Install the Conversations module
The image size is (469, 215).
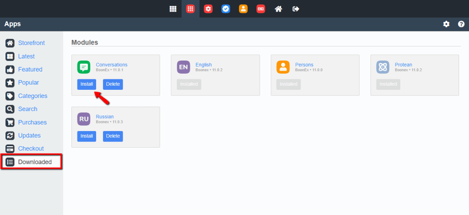coord(87,84)
